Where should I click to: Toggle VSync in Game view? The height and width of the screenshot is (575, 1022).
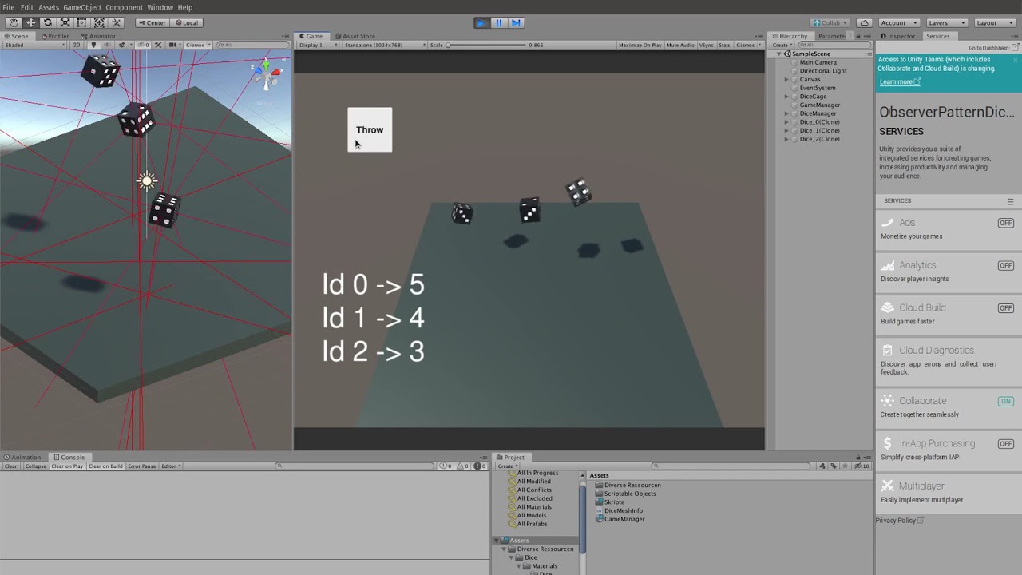click(x=707, y=45)
